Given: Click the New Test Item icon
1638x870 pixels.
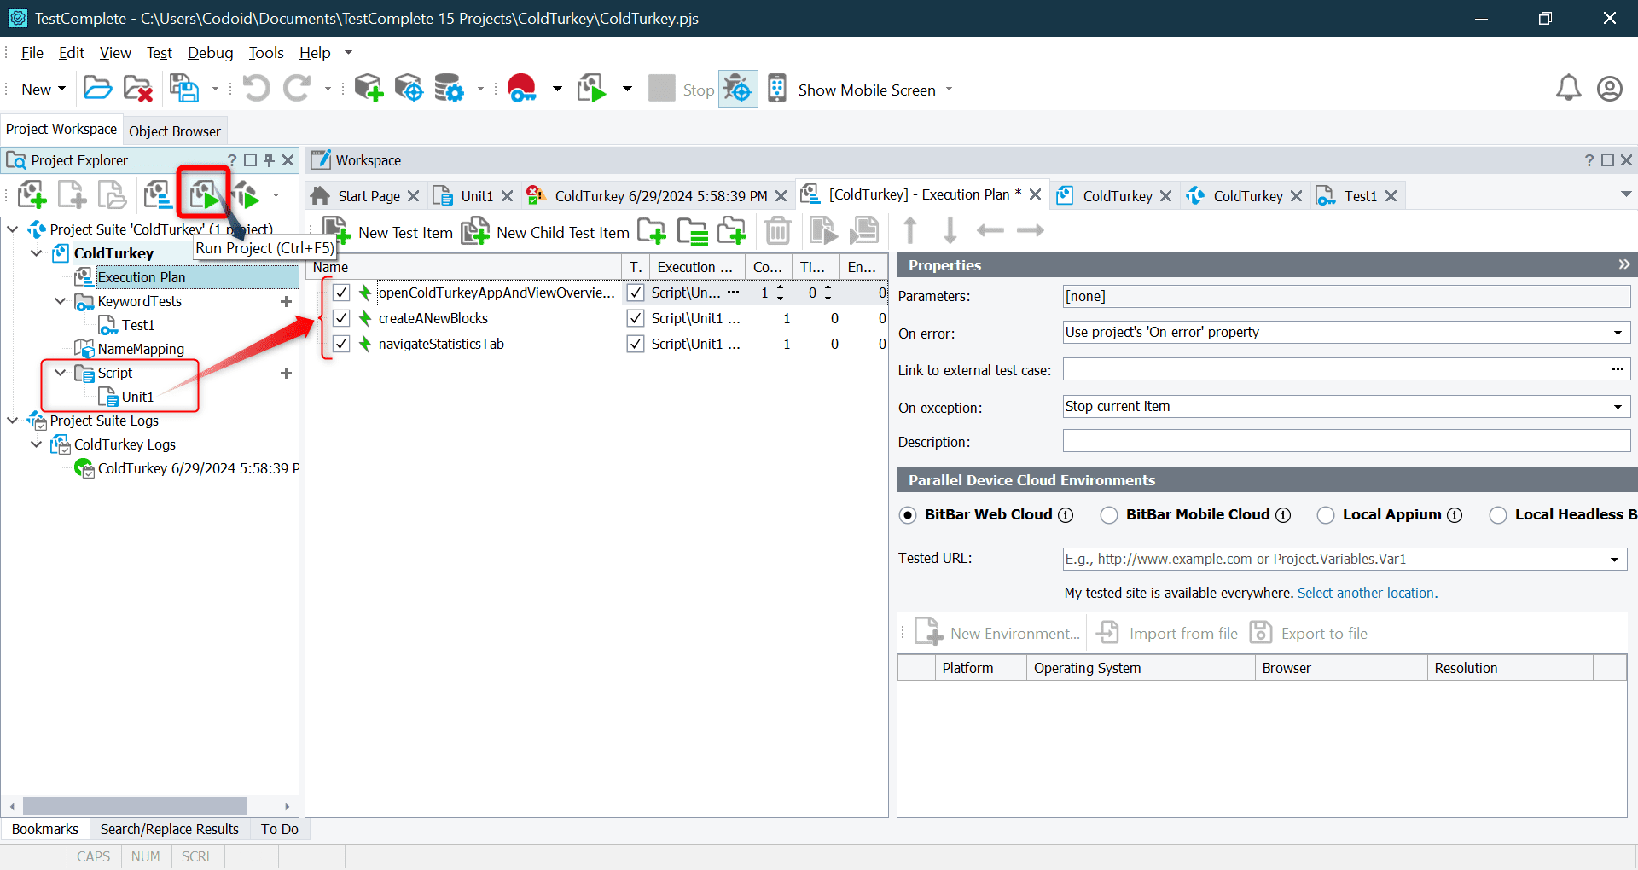Looking at the screenshot, I should tap(335, 230).
